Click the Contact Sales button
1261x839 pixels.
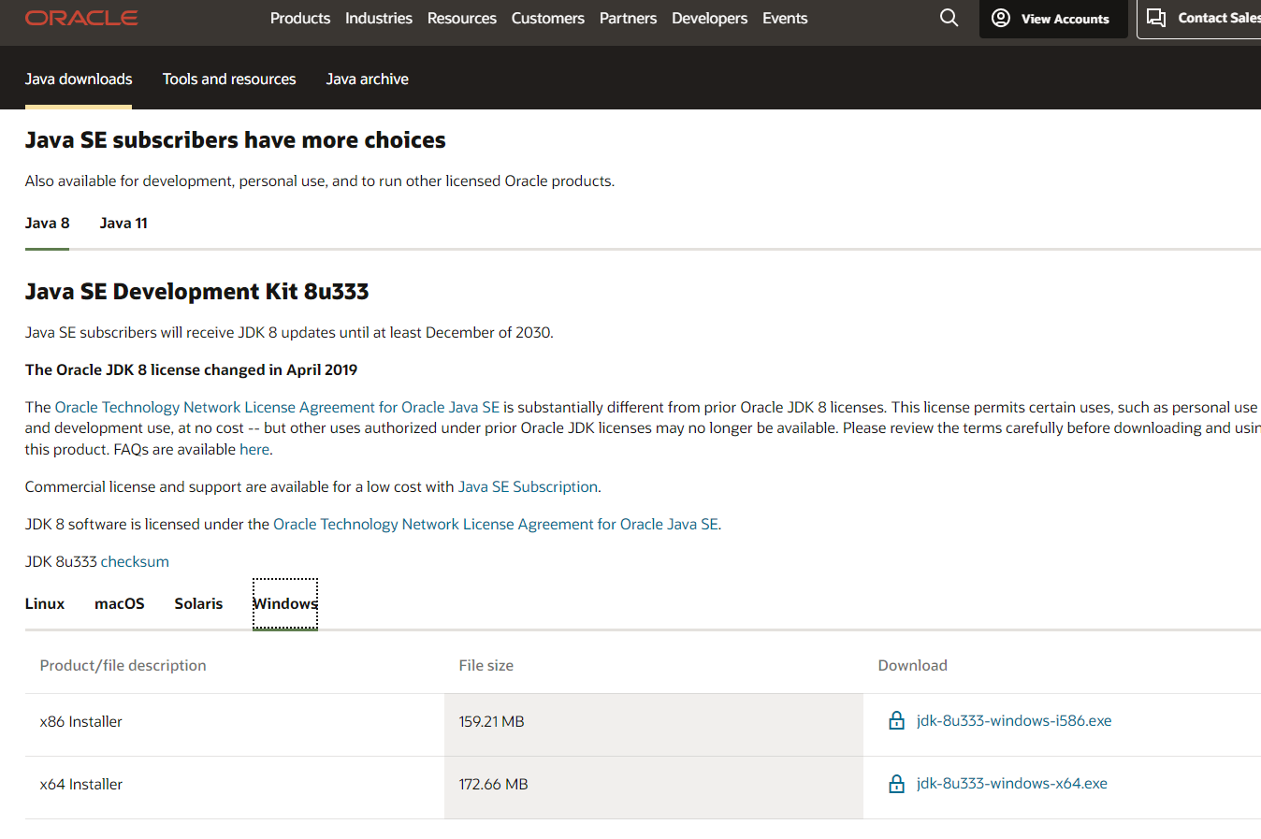coord(1199,19)
